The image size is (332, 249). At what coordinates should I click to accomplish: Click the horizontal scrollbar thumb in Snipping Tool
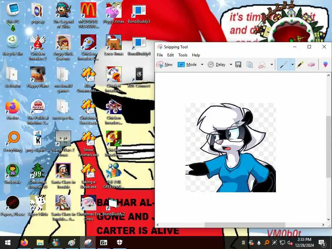coord(245,225)
